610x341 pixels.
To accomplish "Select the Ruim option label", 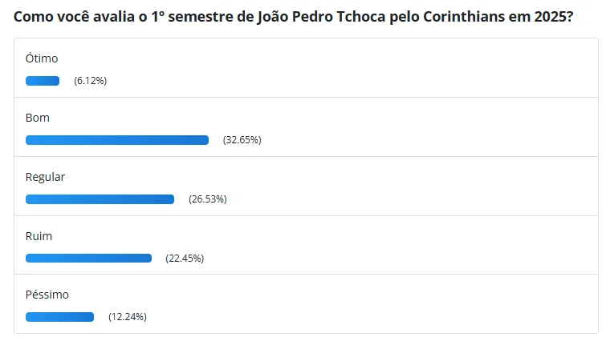I will coord(39,236).
